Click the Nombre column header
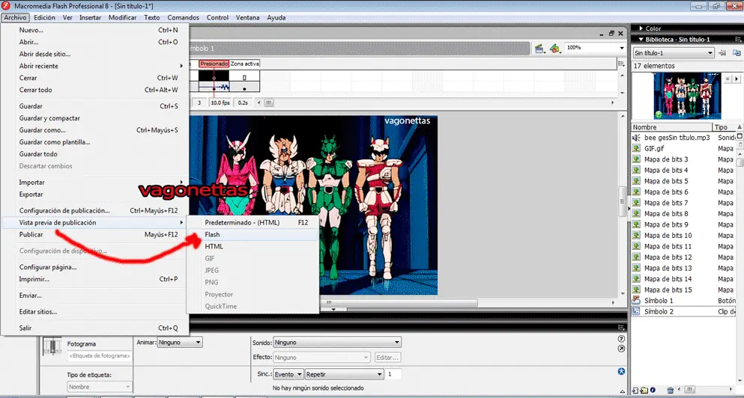Viewport: 744px width, 398px height. [x=672, y=127]
